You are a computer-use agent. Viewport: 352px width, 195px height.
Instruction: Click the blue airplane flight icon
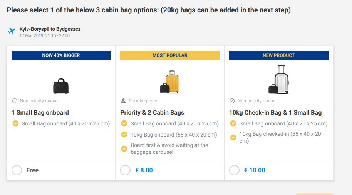12,31
